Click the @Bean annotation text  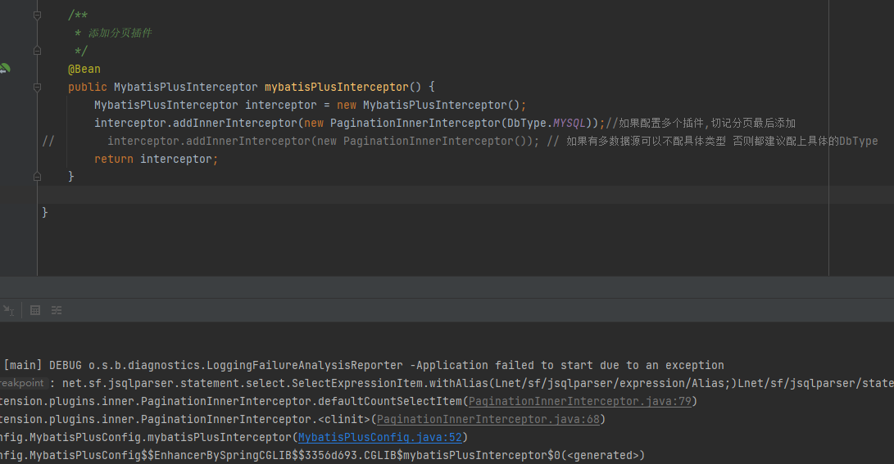pos(84,69)
